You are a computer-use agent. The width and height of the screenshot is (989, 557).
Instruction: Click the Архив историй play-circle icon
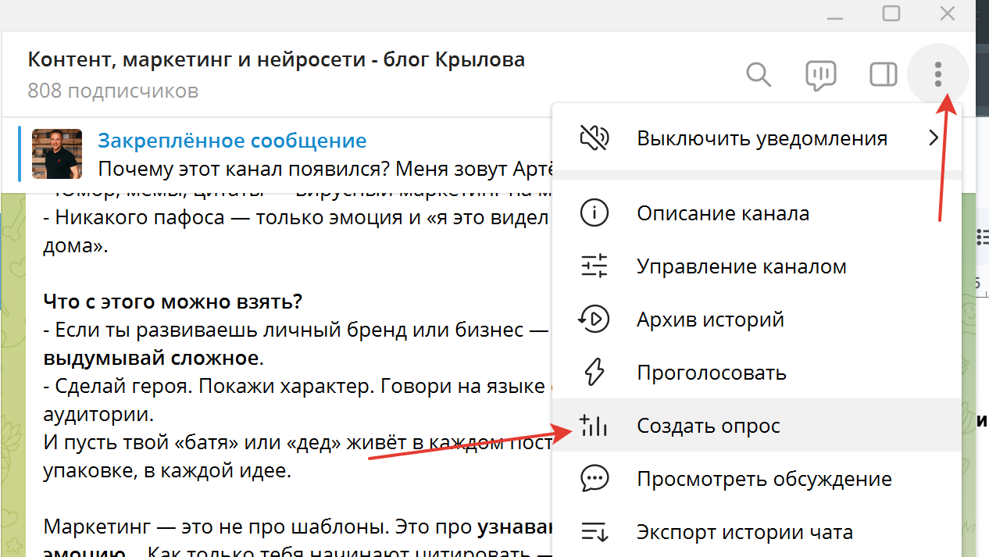[593, 319]
